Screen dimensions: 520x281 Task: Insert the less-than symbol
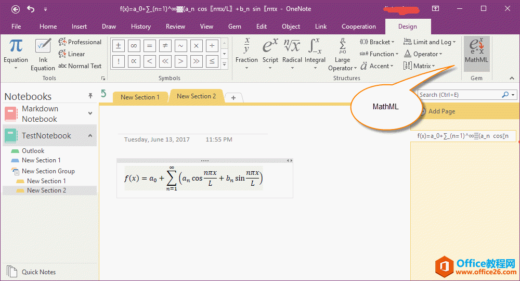(150, 61)
